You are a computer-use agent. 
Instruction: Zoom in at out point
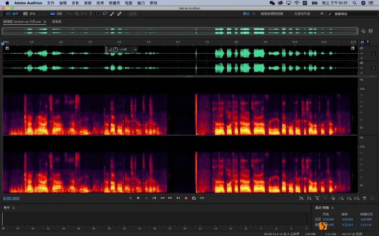point(349,198)
